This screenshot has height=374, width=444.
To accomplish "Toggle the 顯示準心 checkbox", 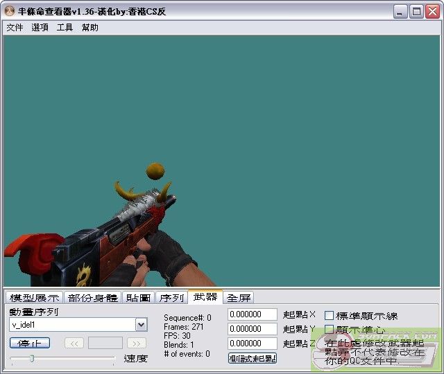I will tap(330, 330).
